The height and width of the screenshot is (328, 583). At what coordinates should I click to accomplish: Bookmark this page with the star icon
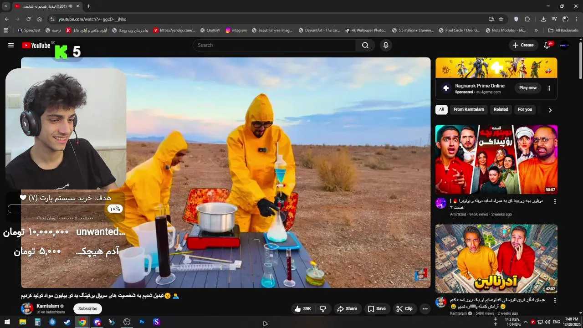pyautogui.click(x=501, y=19)
